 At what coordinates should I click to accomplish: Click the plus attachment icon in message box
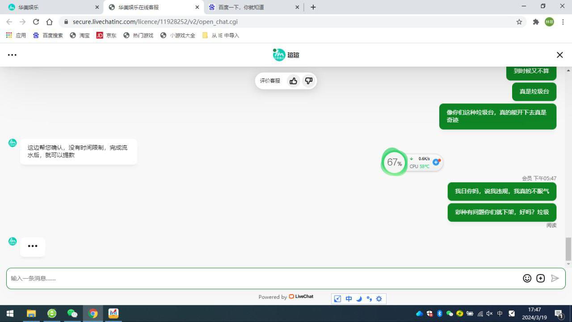coord(540,278)
